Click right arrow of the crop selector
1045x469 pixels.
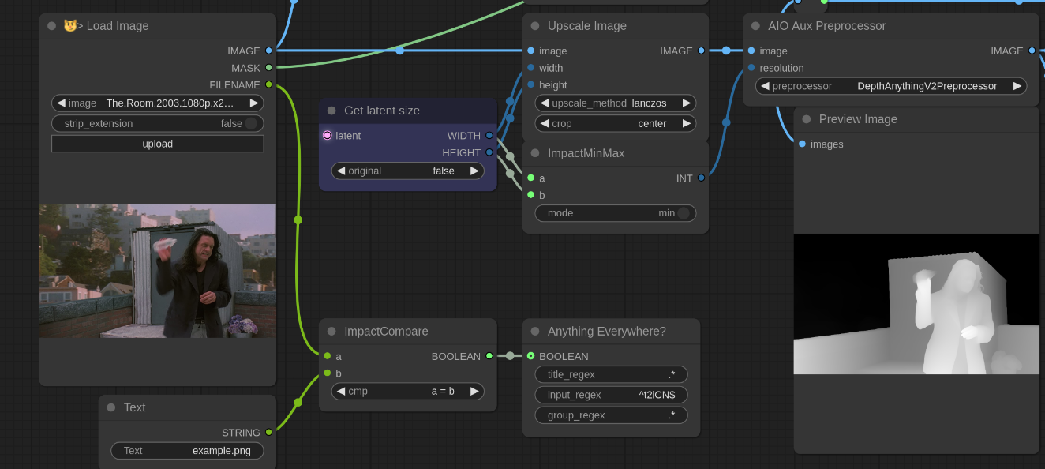click(x=687, y=123)
